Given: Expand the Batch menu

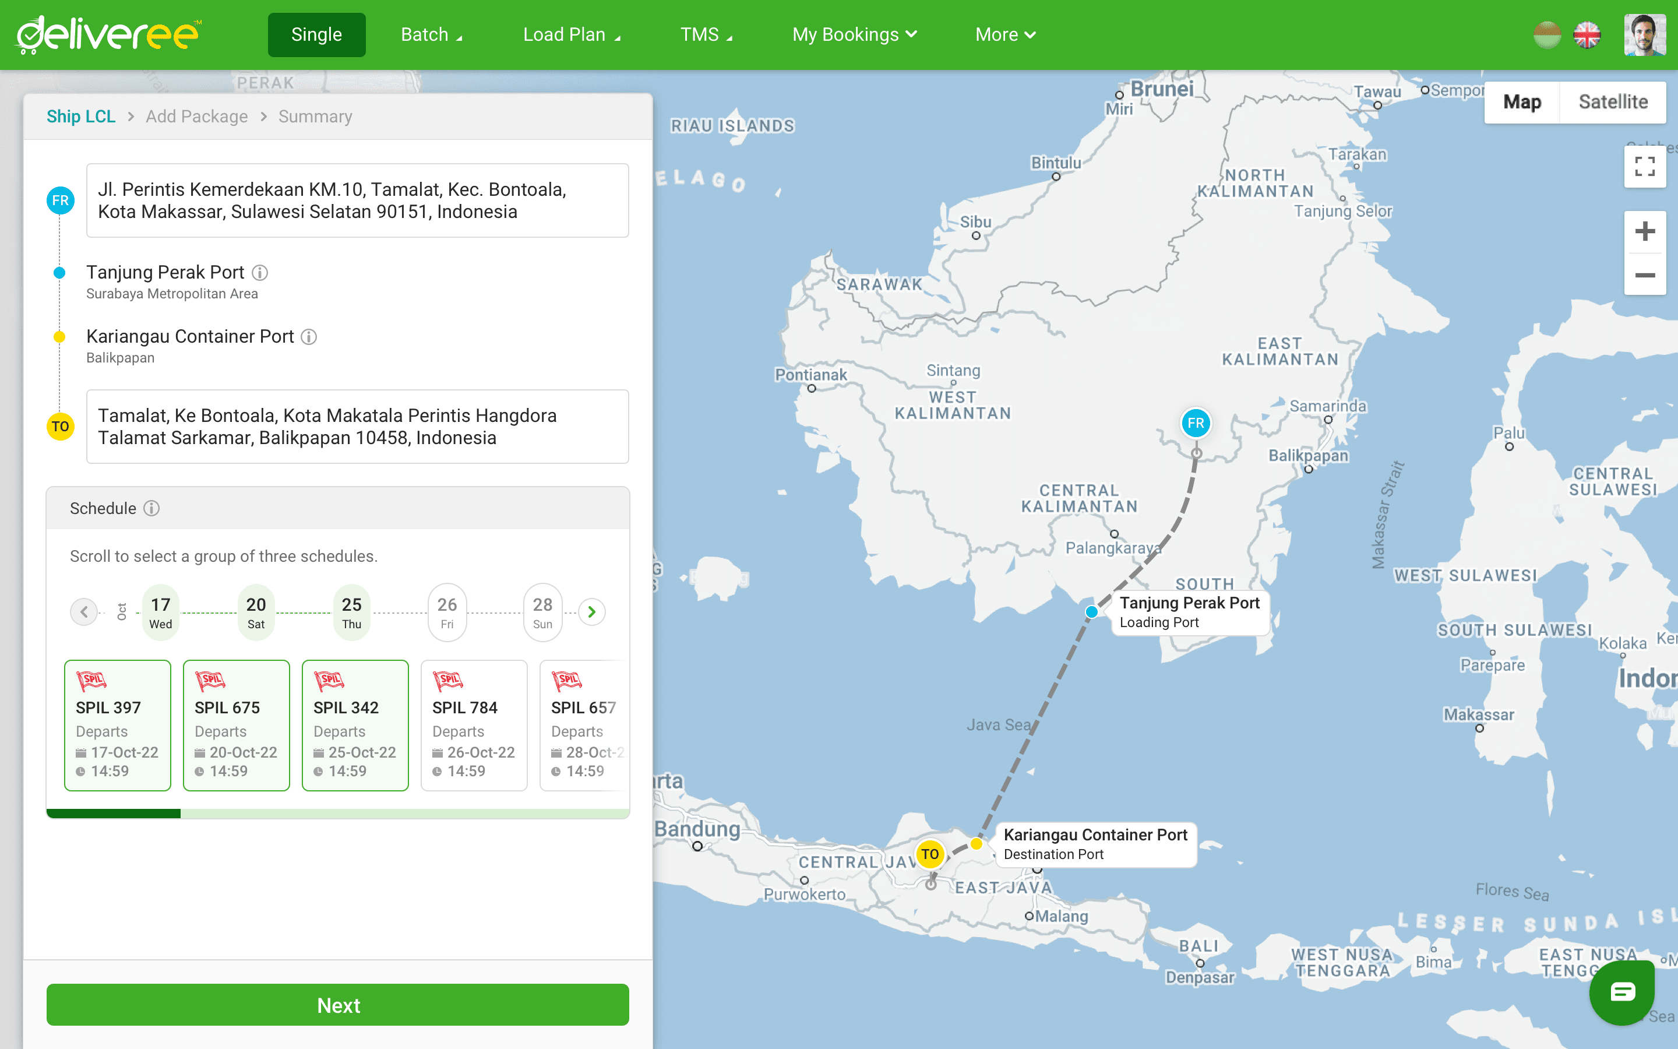Looking at the screenshot, I should (x=431, y=35).
